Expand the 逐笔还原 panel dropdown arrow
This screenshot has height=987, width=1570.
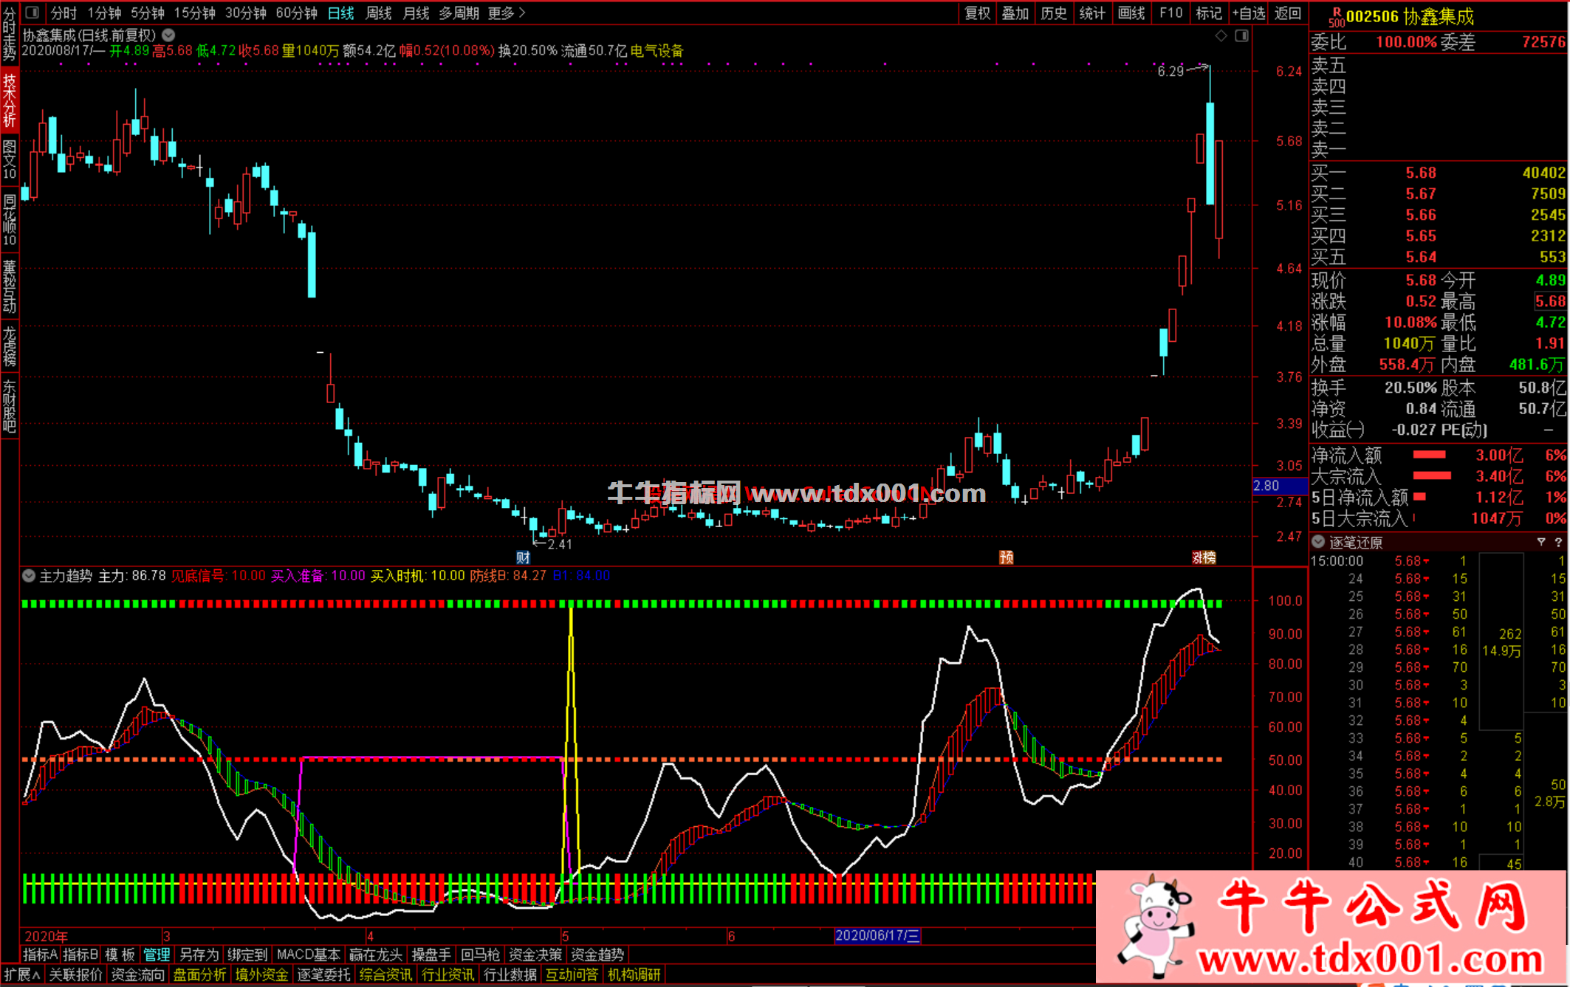(x=1318, y=542)
